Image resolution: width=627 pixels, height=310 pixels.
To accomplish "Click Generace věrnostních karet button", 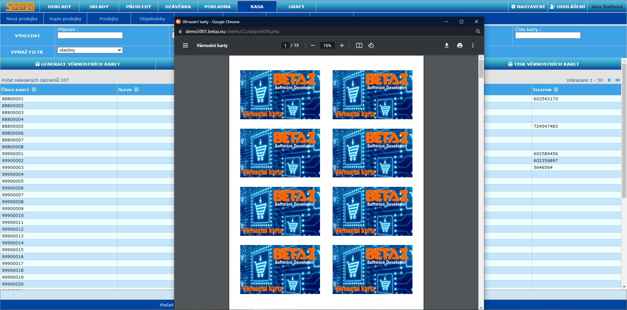I will point(78,64).
